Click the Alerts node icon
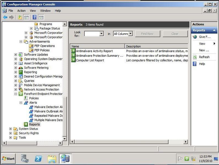 point(26,103)
